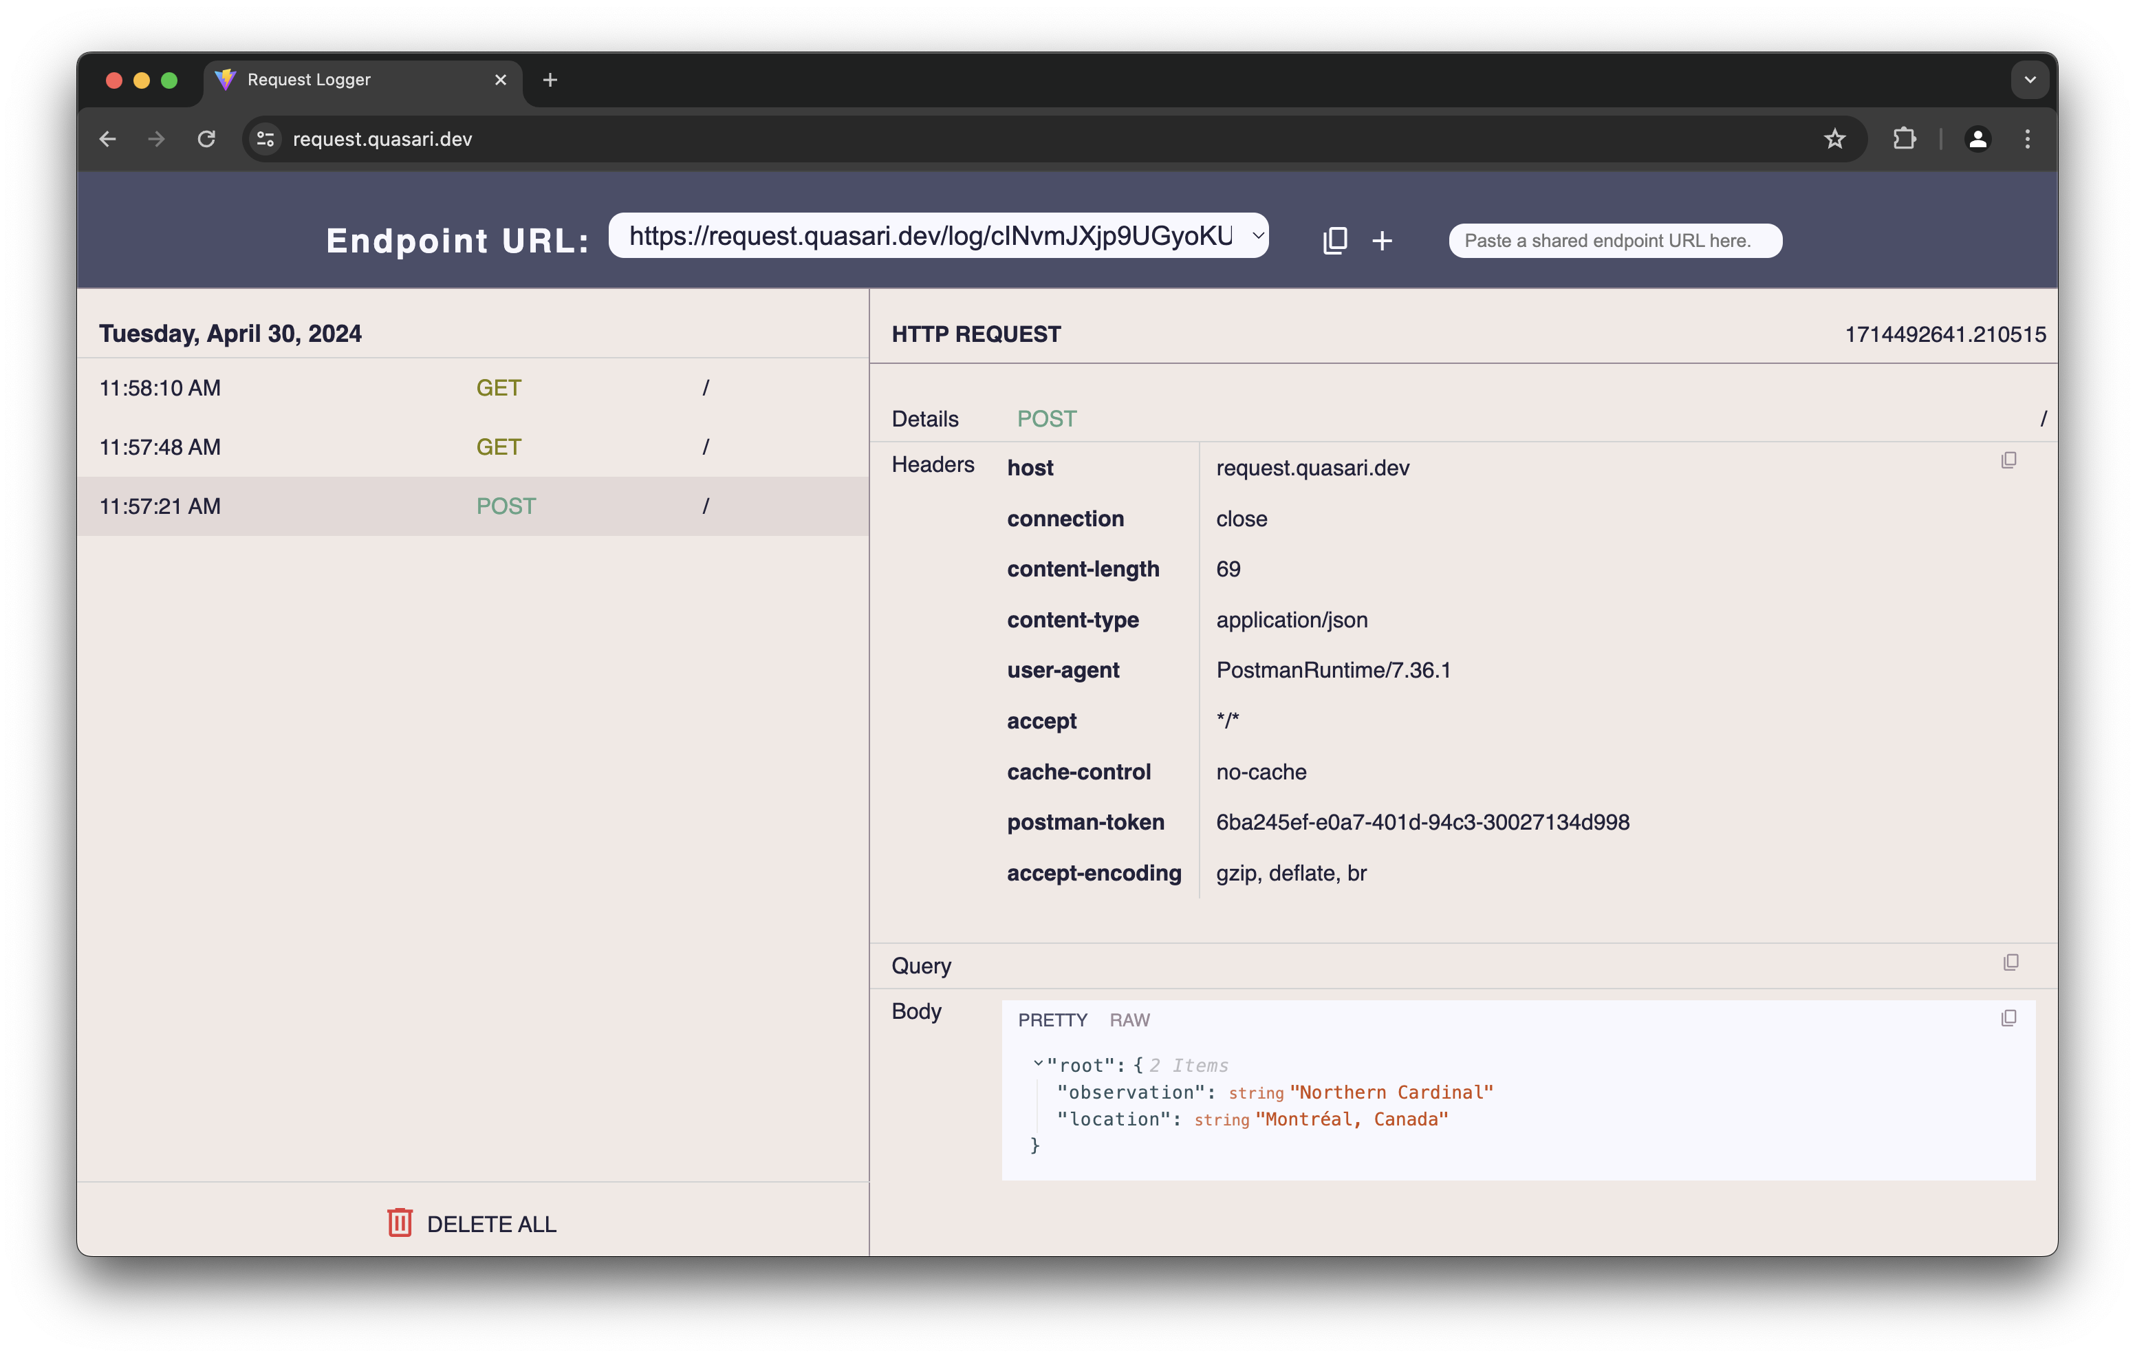This screenshot has width=2135, height=1358.
Task: Click the shared endpoint URL input
Action: [1614, 240]
